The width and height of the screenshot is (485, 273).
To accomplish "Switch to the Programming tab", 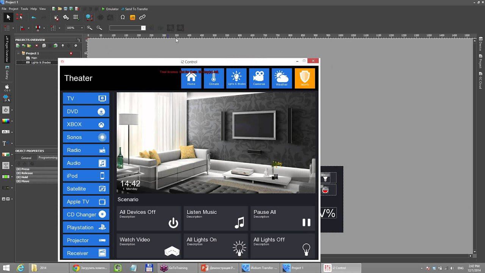I will coord(48,158).
